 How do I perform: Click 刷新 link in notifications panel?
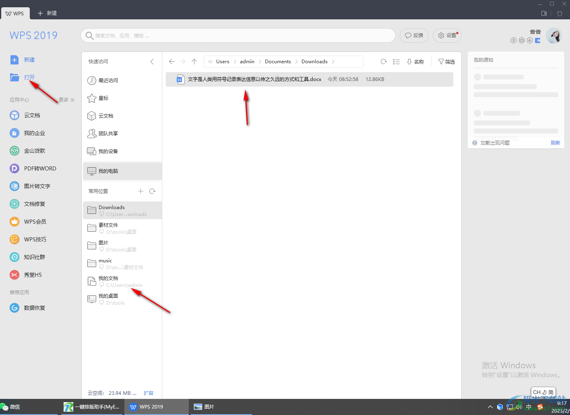[555, 143]
